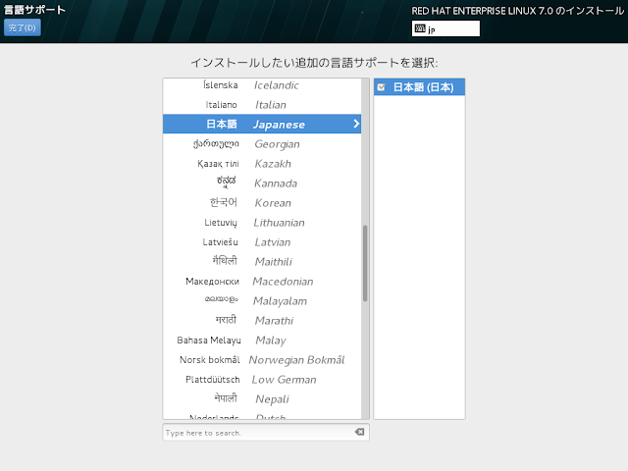Select the Maithili language row
Viewport: 628px width, 471px height.
[262, 262]
